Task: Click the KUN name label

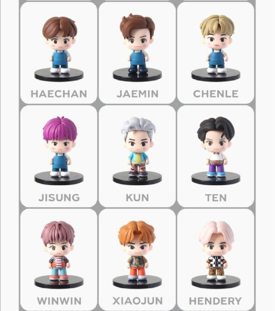Action: coord(137,197)
